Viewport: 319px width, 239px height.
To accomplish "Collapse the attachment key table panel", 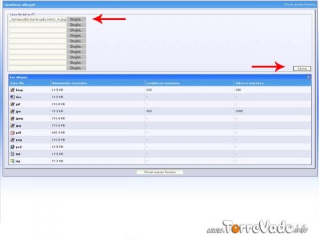I will pyautogui.click(x=308, y=77).
